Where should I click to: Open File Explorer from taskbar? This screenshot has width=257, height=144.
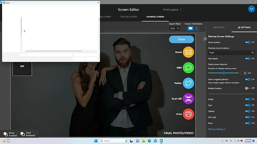pos(143,141)
